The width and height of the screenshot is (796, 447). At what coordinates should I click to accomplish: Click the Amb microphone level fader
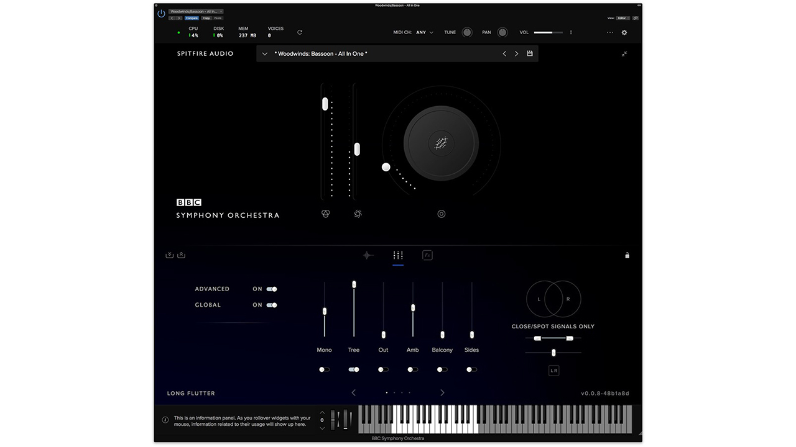413,308
